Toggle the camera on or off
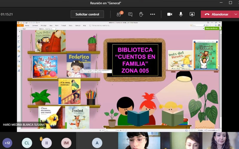Image resolution: width=239 pixels, height=149 pixels. [170, 14]
